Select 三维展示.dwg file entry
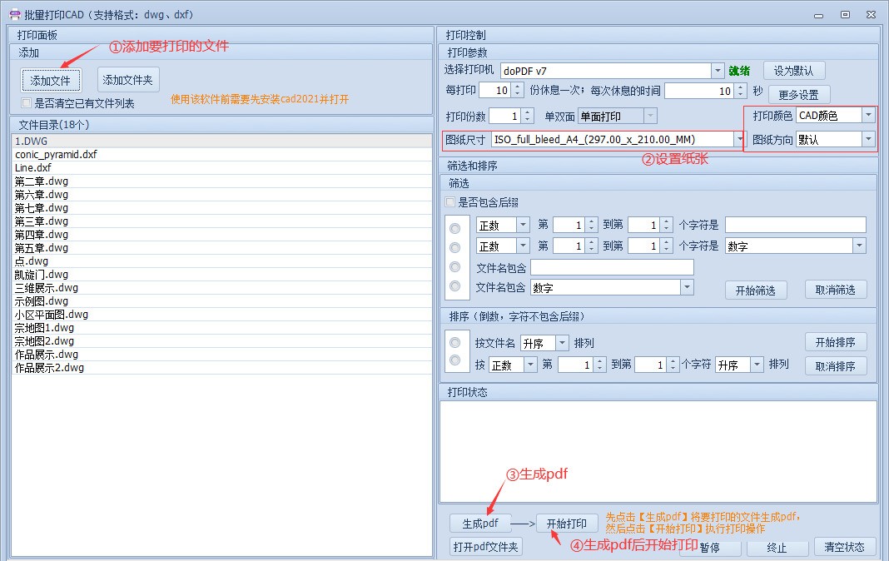 [221, 288]
